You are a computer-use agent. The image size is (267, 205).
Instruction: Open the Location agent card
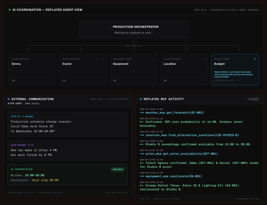tap(184, 69)
